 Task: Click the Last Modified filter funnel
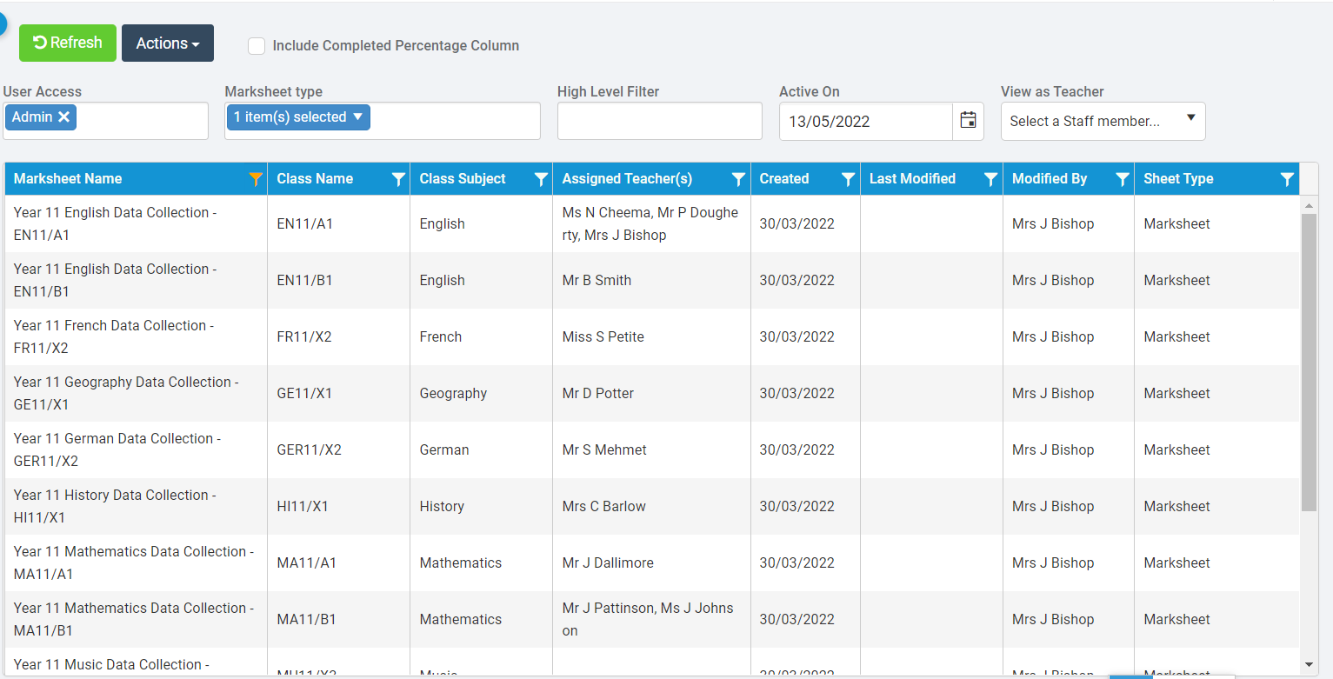point(990,178)
